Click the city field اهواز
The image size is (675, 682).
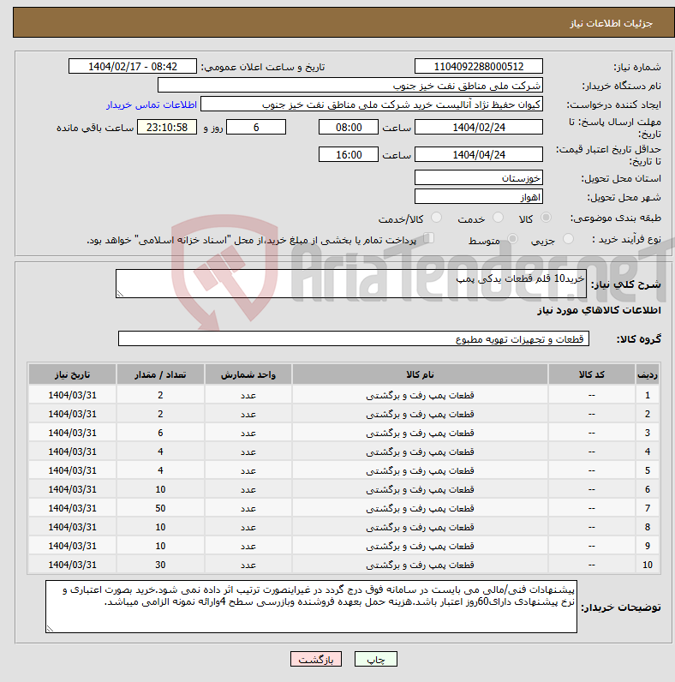(x=479, y=196)
